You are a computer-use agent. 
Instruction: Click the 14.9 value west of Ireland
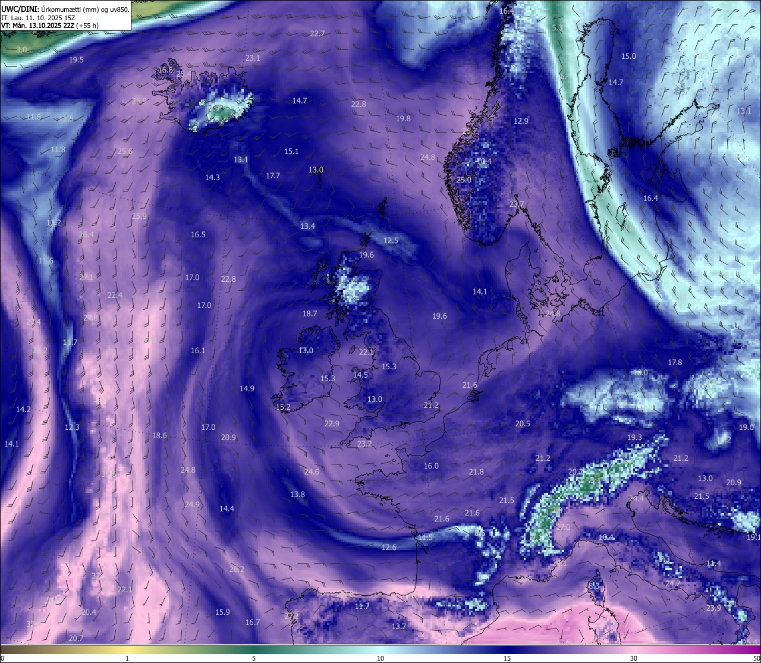tap(247, 389)
